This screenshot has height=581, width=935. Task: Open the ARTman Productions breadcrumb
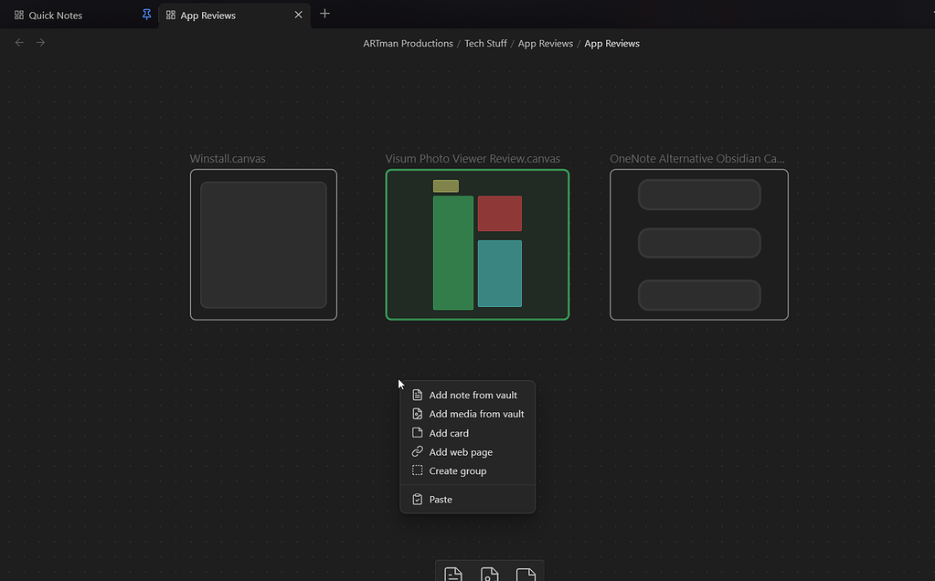(x=408, y=43)
